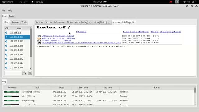Click the file icon next to Altoro Mutual.html
The width and height of the screenshot is (199, 112).
click(39, 36)
